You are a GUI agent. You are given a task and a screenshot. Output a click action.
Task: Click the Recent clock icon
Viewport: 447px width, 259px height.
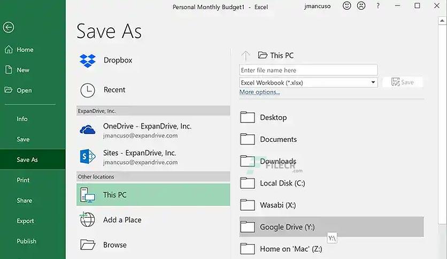click(88, 90)
